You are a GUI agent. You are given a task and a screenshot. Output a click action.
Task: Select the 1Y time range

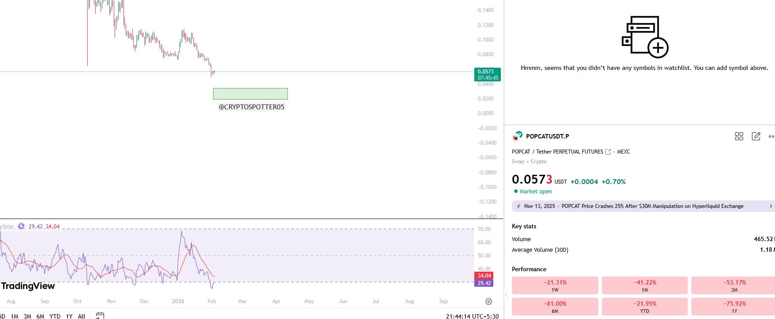point(69,316)
